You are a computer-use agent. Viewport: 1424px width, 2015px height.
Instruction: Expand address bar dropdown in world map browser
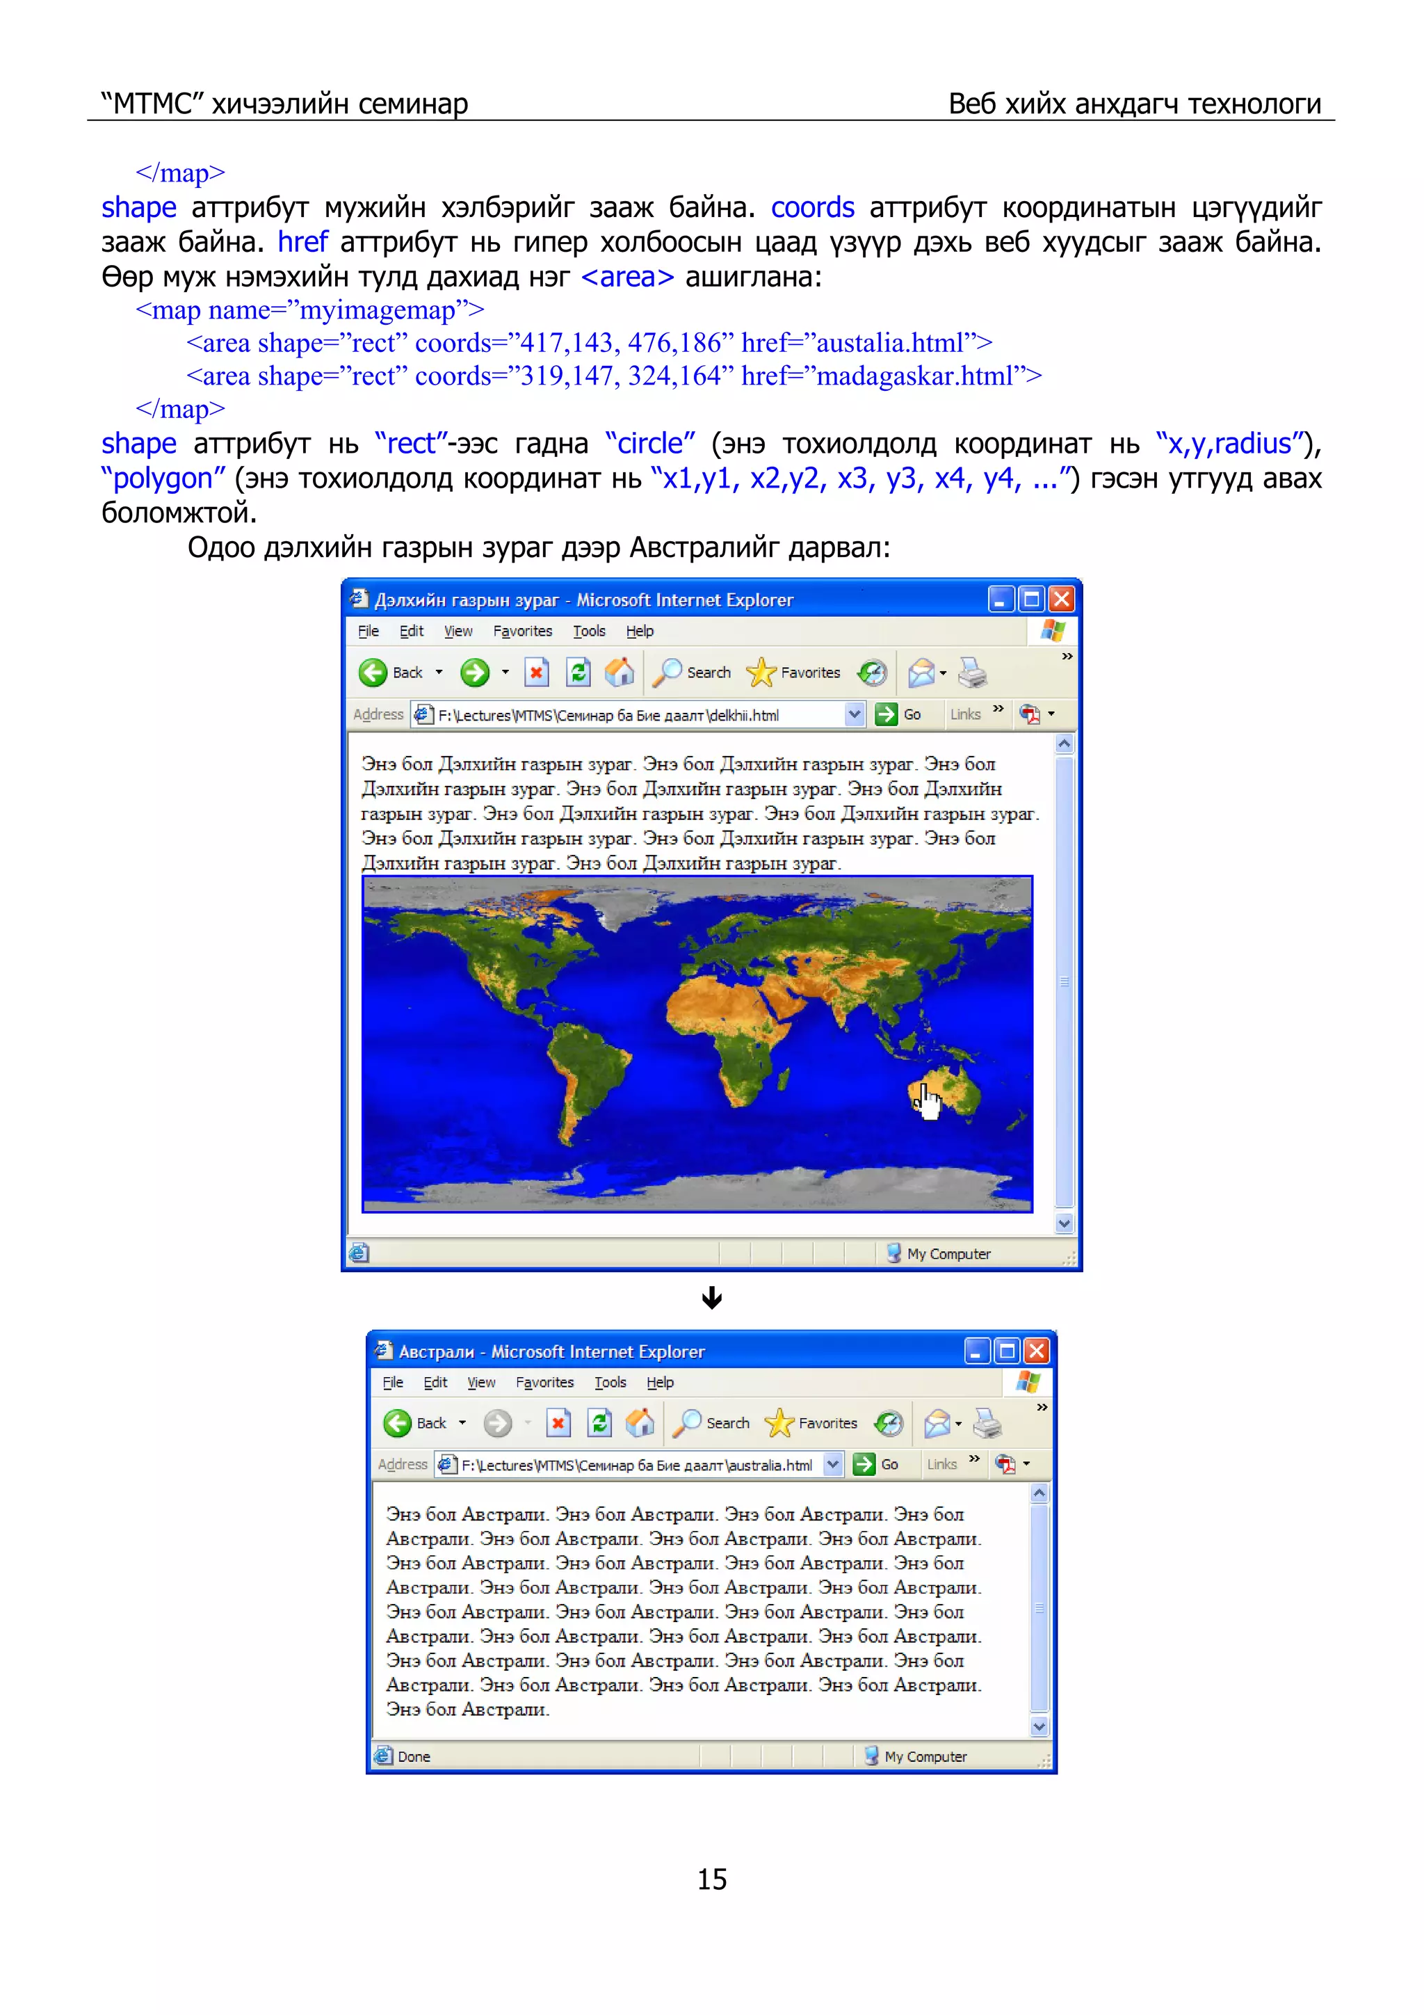[x=855, y=714]
